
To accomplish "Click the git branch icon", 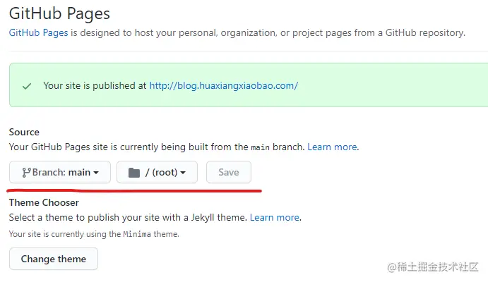I will point(26,173).
